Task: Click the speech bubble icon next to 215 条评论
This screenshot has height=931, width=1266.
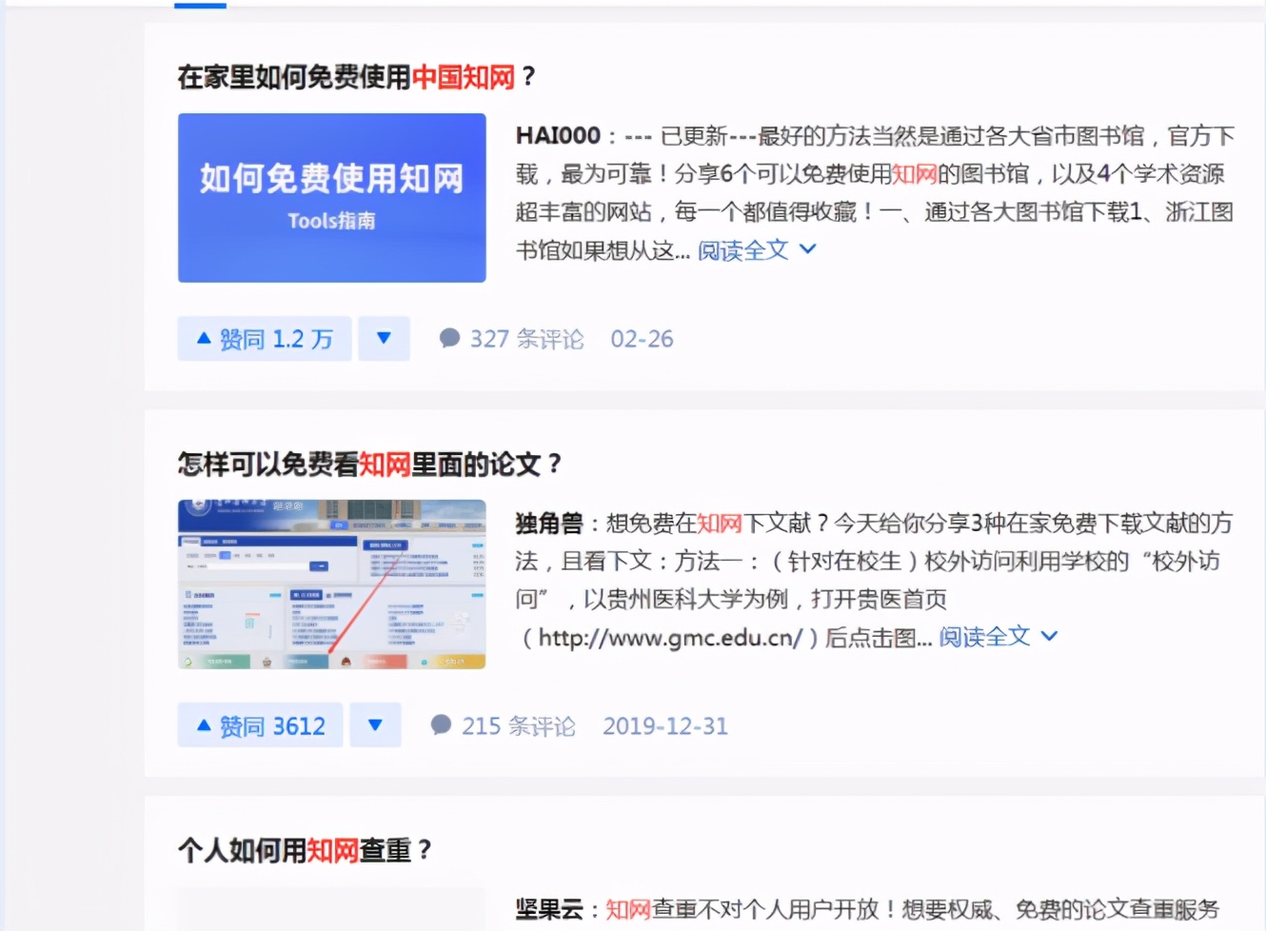Action: (441, 725)
